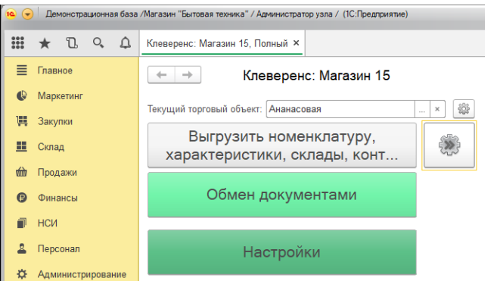Open the НСИ section

pyautogui.click(x=48, y=223)
